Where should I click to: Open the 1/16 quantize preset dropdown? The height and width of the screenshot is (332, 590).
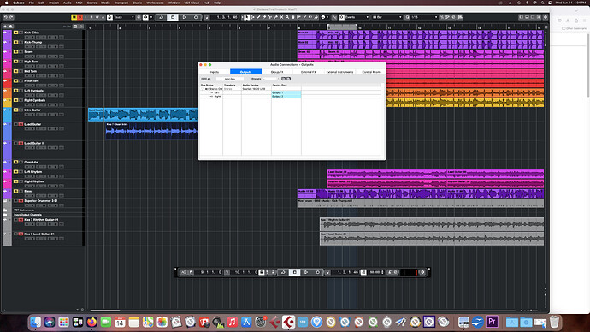tap(424, 17)
